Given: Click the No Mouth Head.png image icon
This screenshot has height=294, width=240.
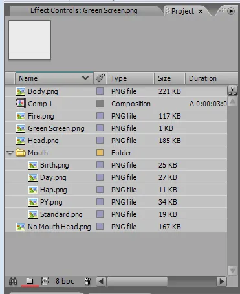Looking at the screenshot, I should [x=21, y=227].
